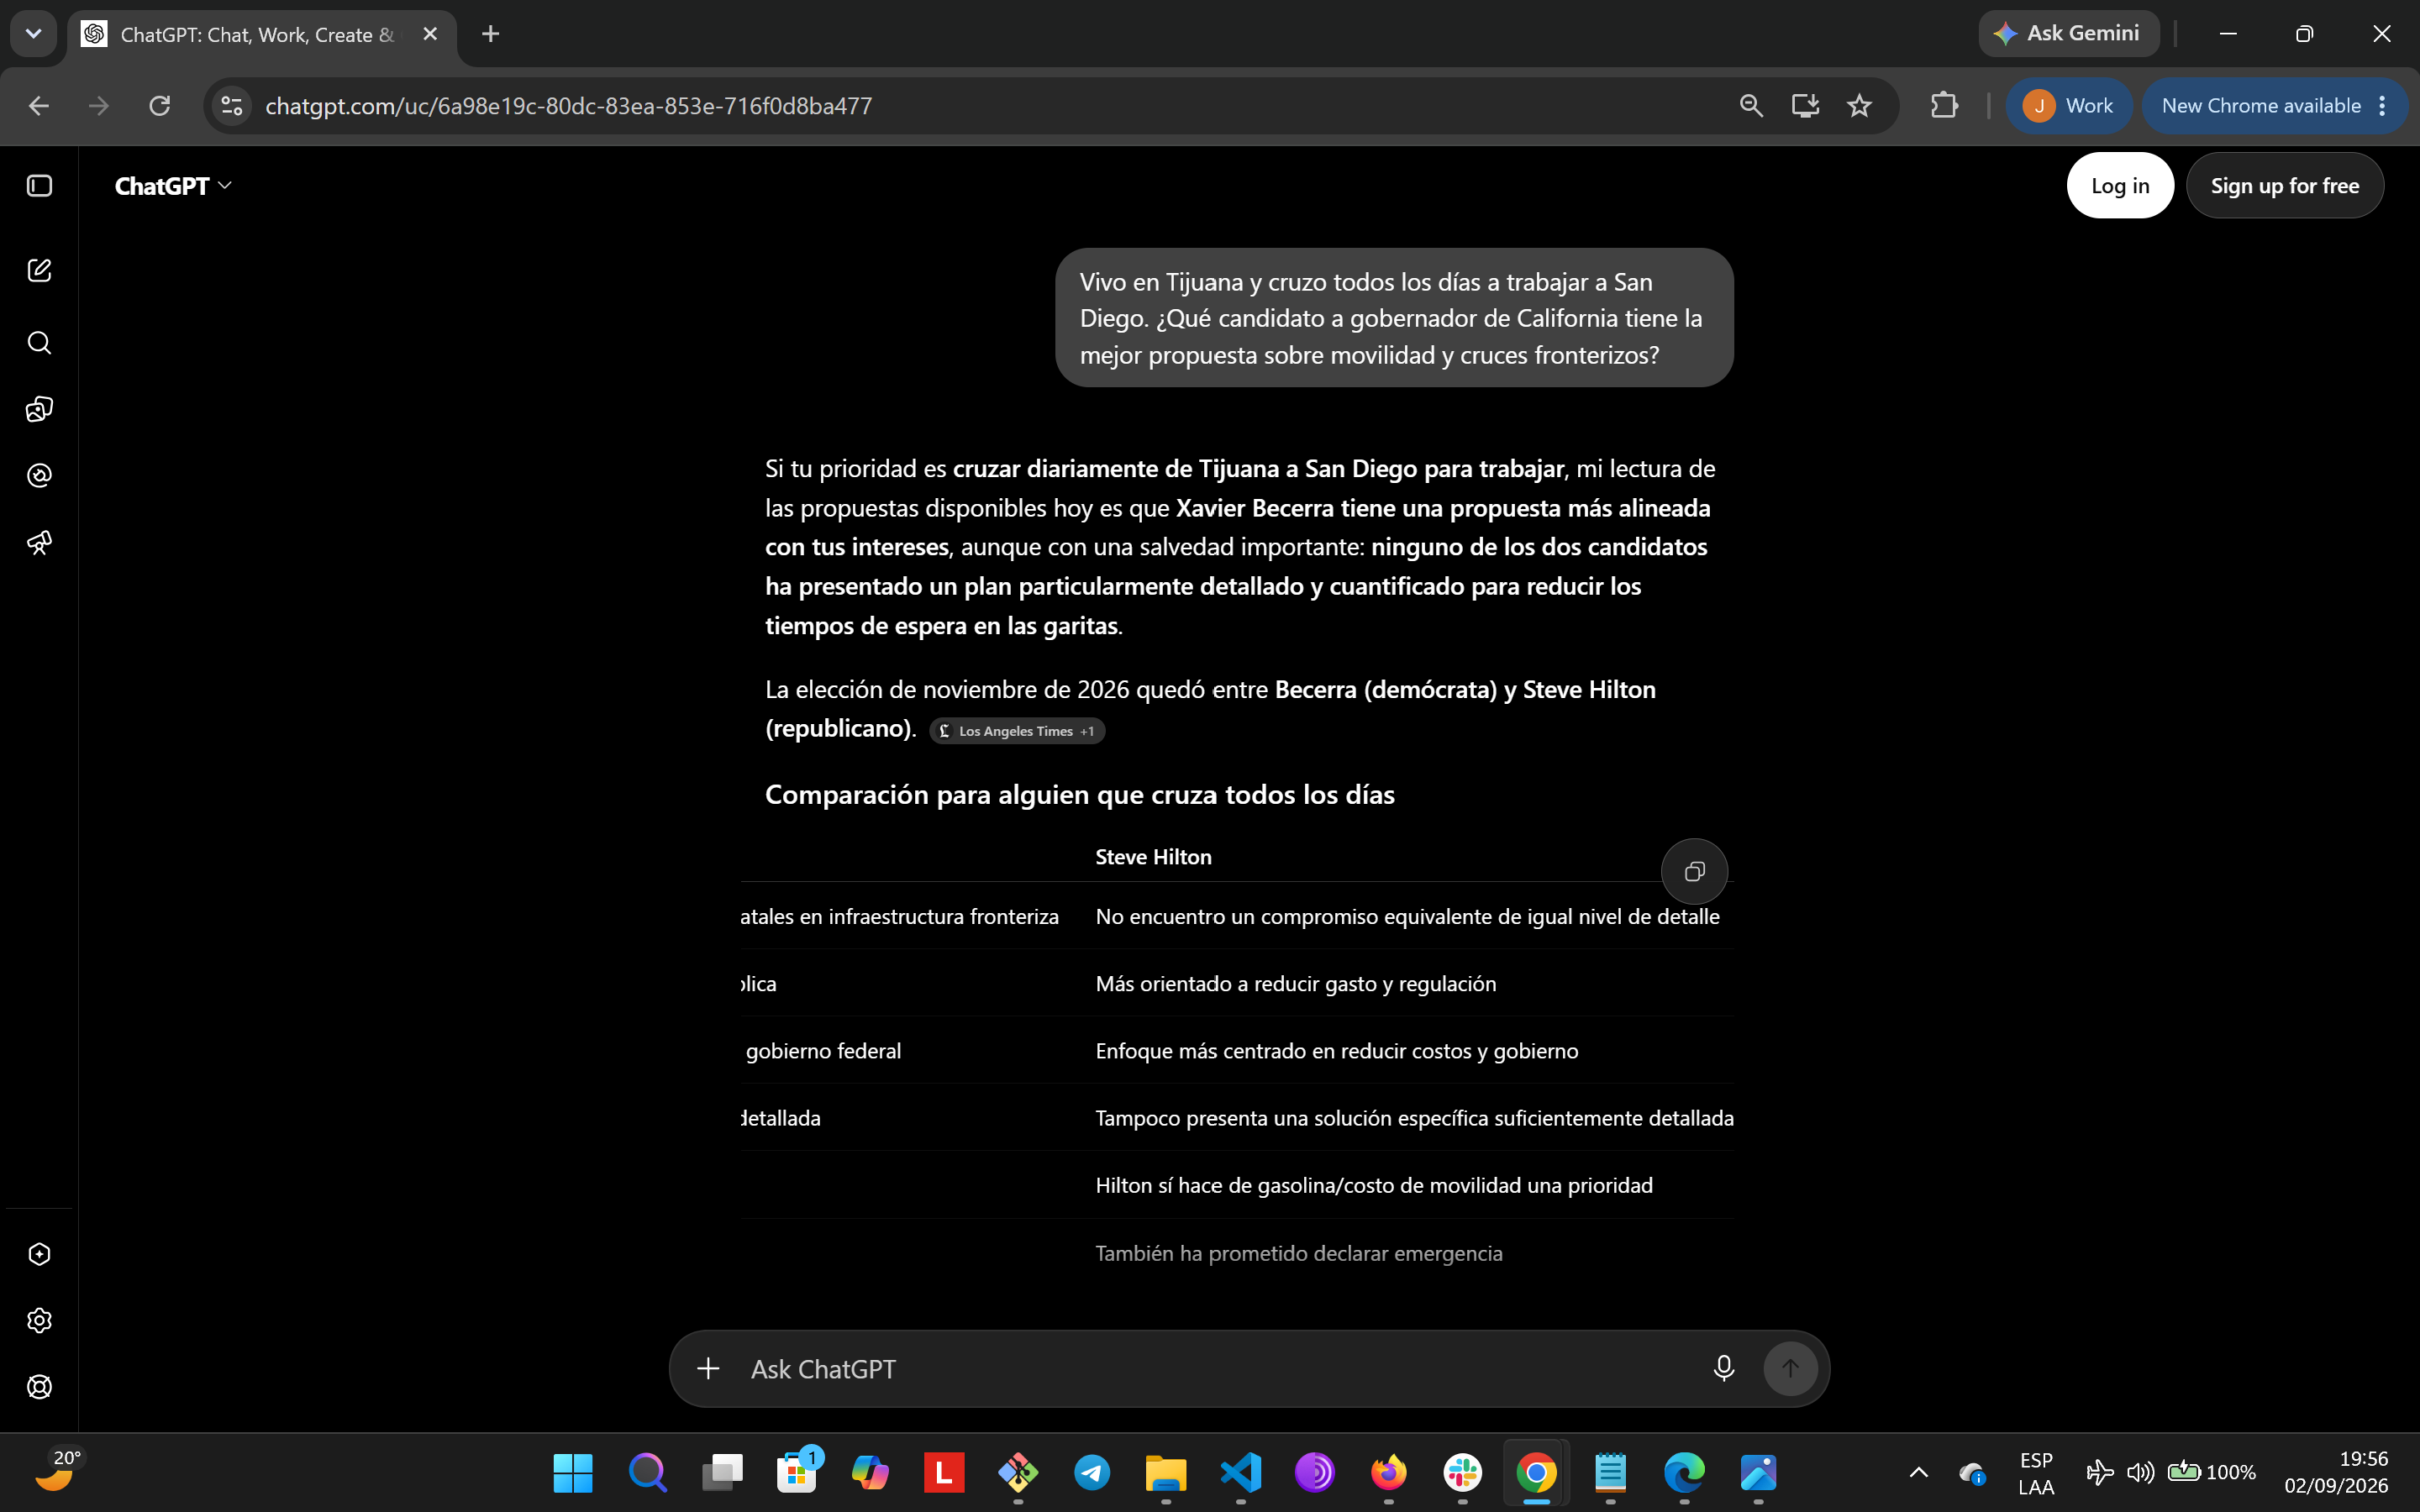Open battery status showing 100%

click(x=2211, y=1472)
